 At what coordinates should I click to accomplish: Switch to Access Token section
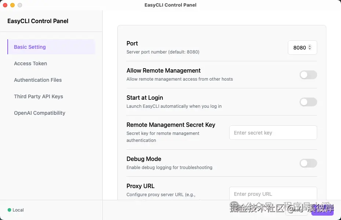click(x=30, y=63)
